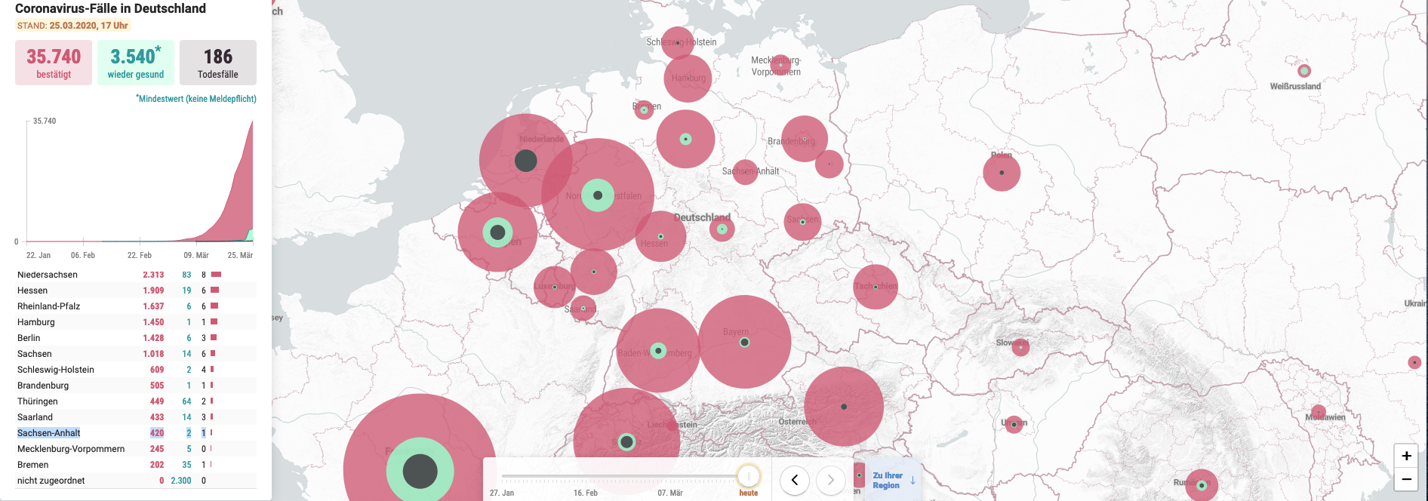Select the Rheinland-Pfalz table row

pyautogui.click(x=136, y=306)
